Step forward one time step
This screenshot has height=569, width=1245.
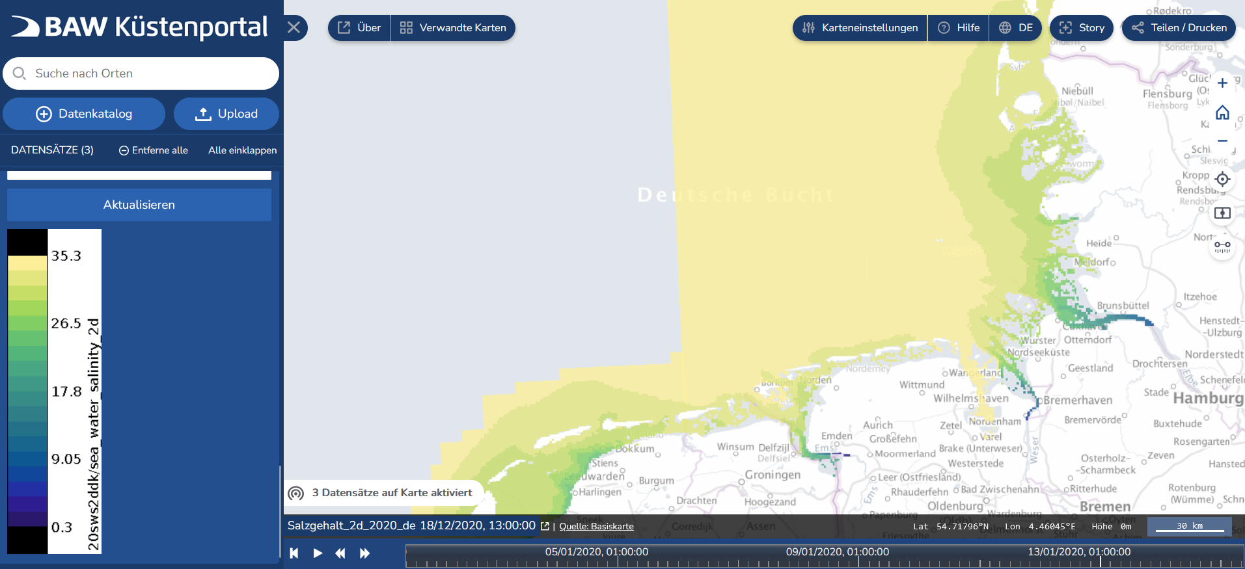coord(364,553)
